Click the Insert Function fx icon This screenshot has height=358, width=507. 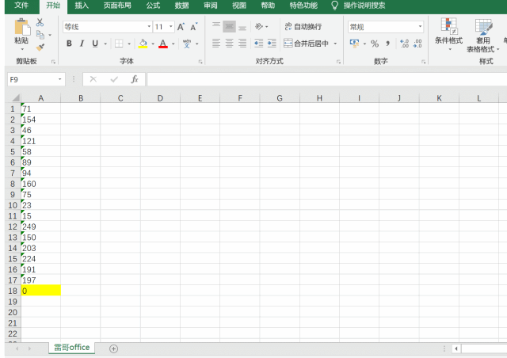[135, 79]
